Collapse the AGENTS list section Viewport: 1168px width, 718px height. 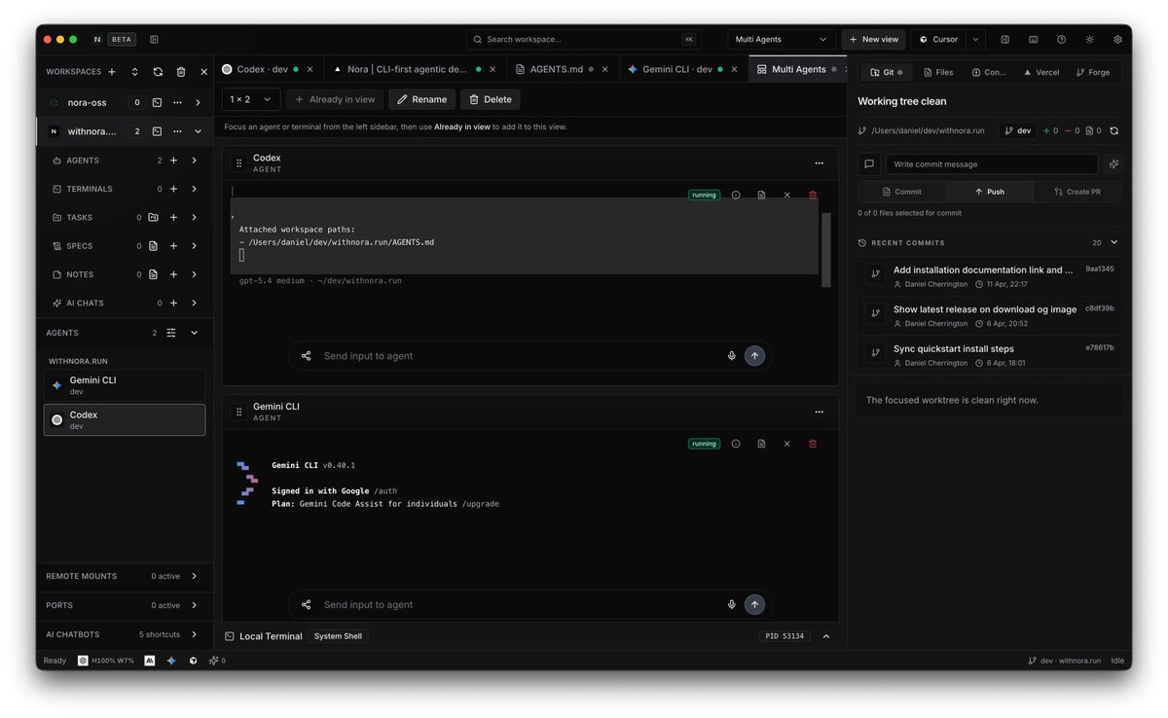coord(194,333)
